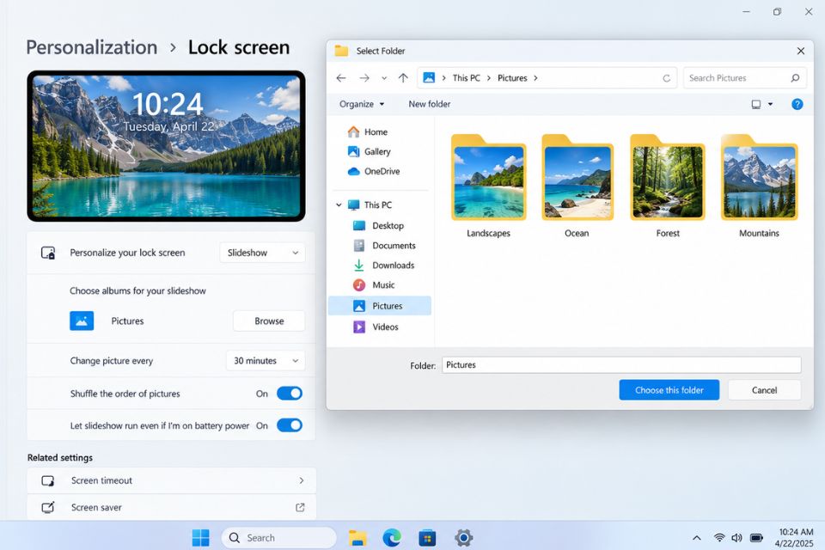Open the Organize menu
This screenshot has height=550, width=825.
click(x=362, y=104)
